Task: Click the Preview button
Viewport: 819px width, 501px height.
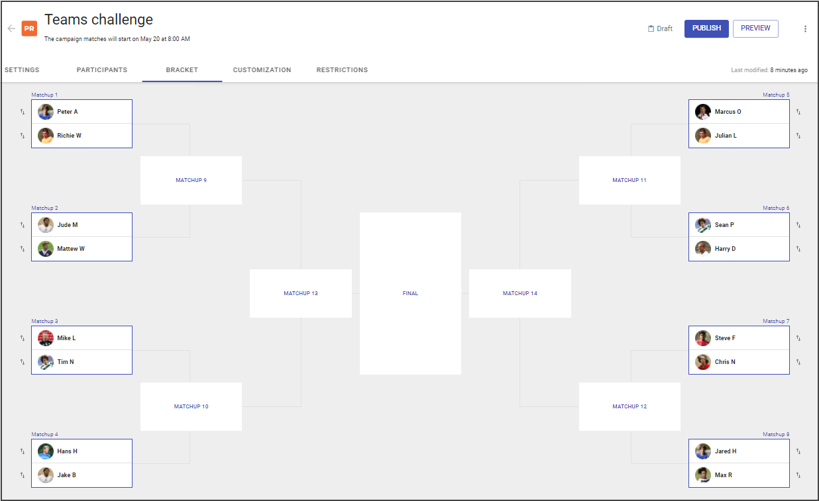Action: [755, 28]
